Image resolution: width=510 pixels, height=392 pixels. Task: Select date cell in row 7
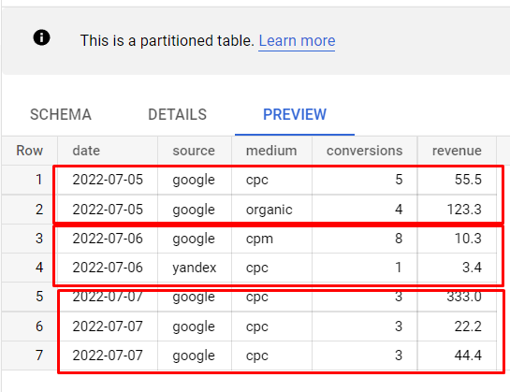tap(108, 356)
